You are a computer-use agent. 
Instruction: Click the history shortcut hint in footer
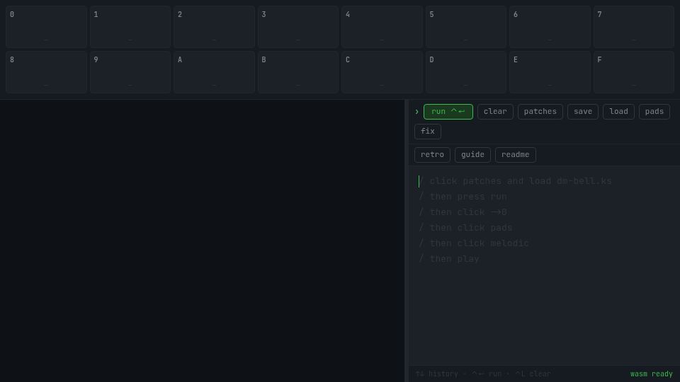[x=437, y=374]
